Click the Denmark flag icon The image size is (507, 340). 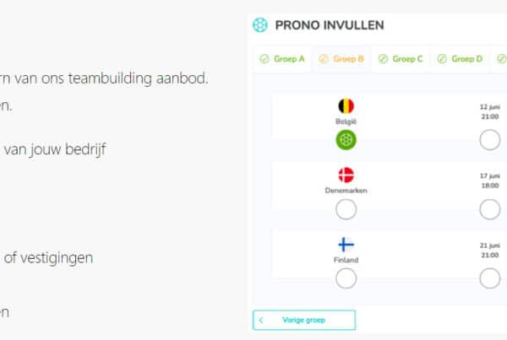point(346,175)
